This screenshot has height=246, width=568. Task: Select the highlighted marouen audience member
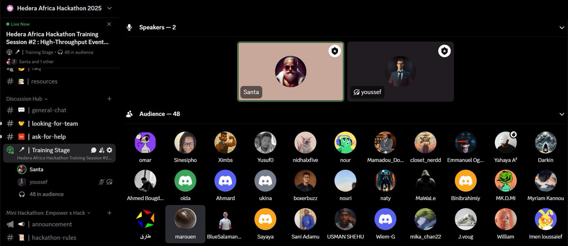(x=186, y=224)
